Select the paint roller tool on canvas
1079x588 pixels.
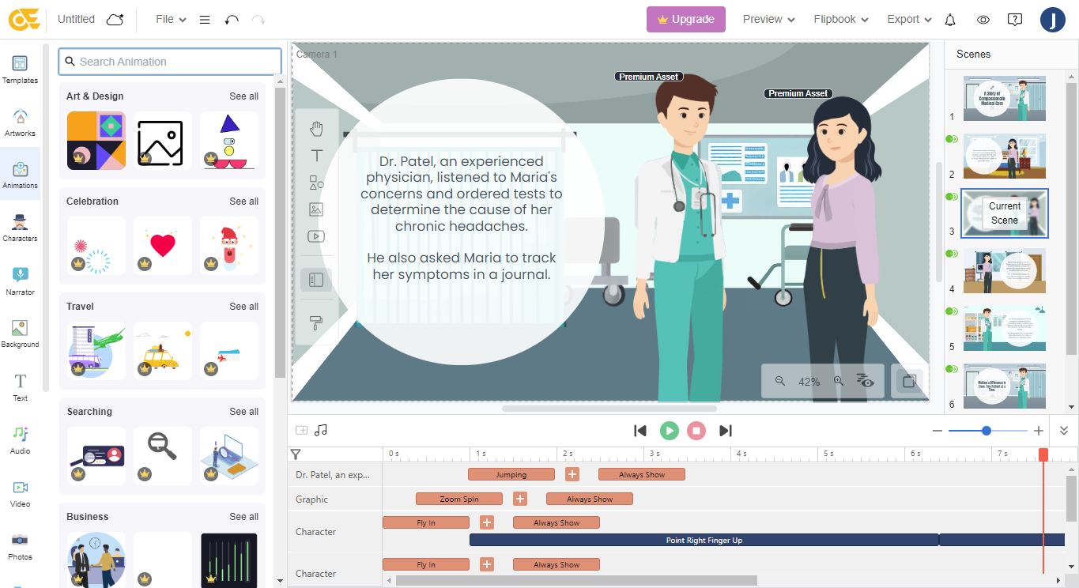tap(316, 322)
